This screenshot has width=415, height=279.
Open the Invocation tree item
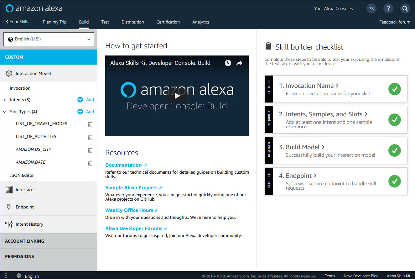(20, 88)
